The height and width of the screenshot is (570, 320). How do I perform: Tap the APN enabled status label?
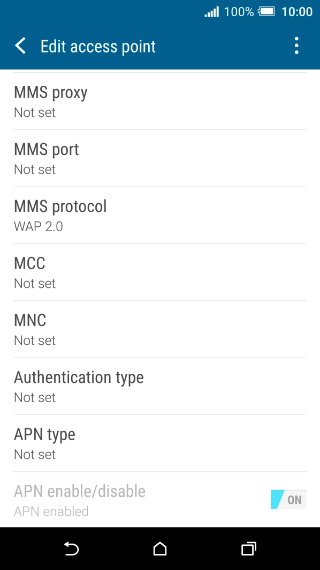(51, 511)
